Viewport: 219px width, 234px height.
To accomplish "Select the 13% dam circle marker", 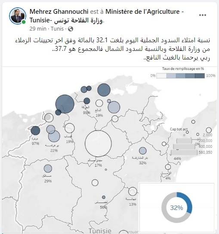I will click(x=133, y=191).
